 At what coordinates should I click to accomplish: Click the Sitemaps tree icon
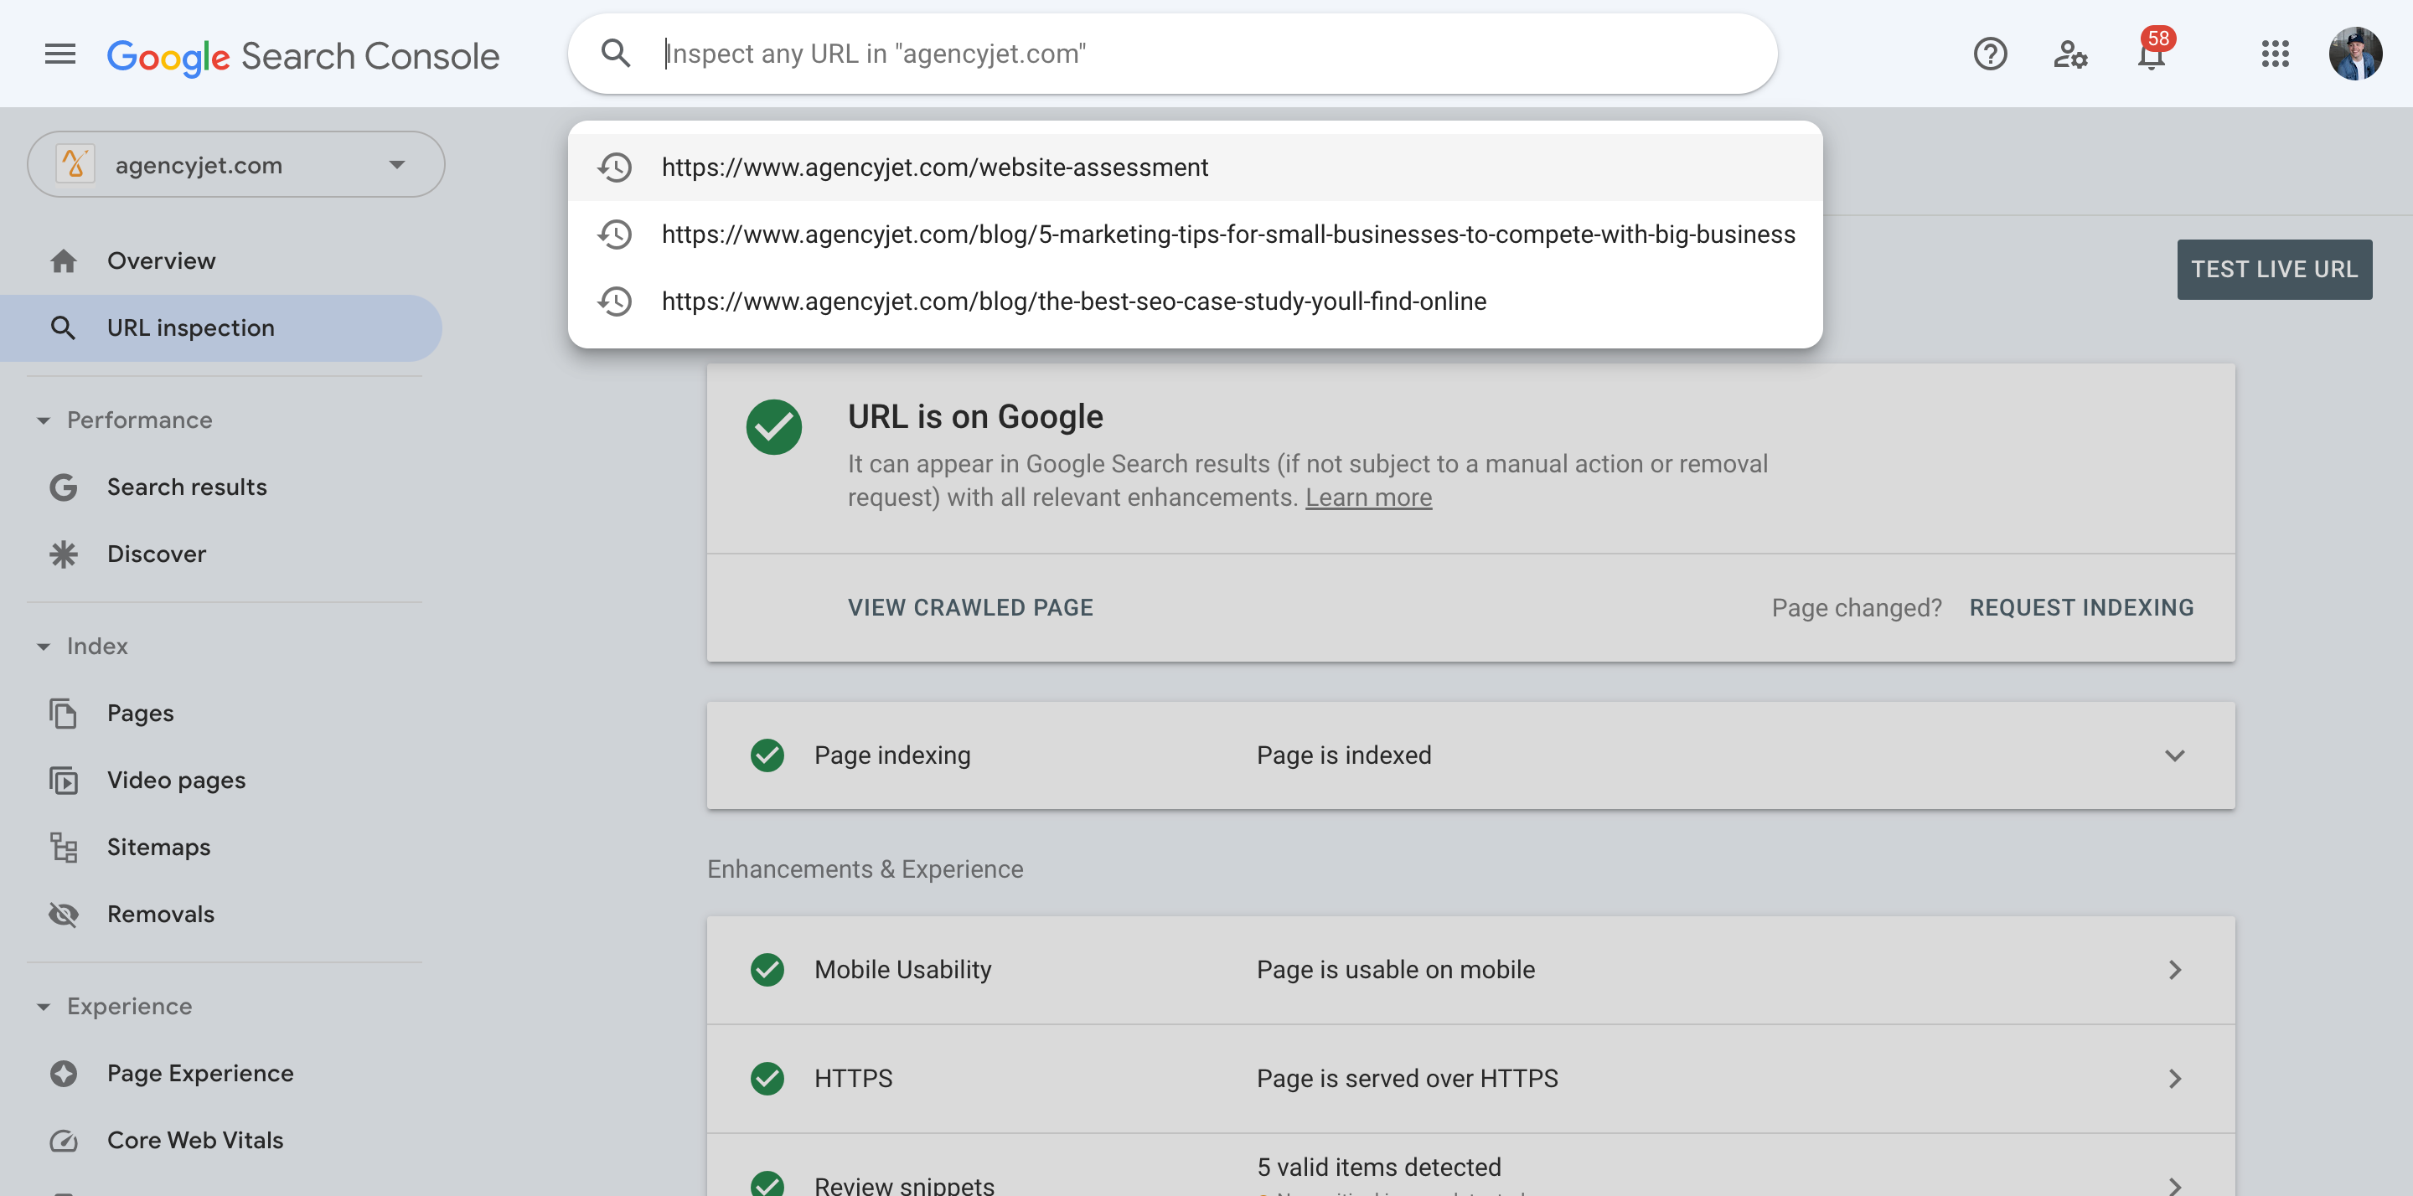click(63, 848)
